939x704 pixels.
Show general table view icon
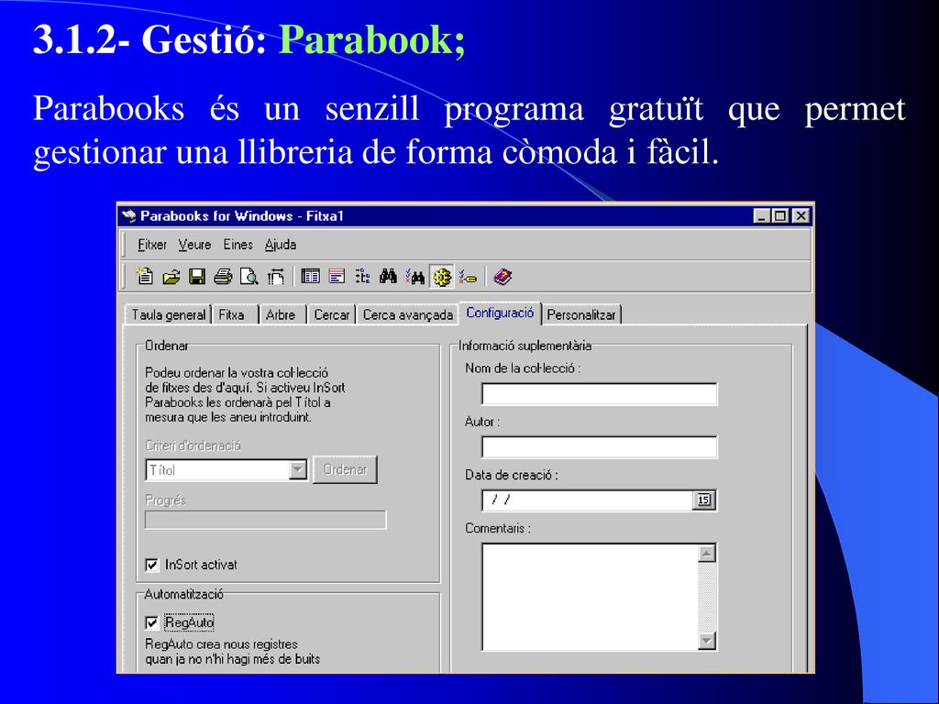(x=310, y=277)
